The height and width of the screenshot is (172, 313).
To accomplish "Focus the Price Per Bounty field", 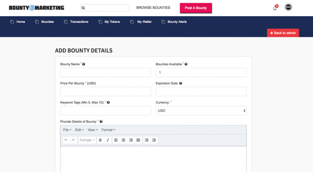I will tap(106, 92).
